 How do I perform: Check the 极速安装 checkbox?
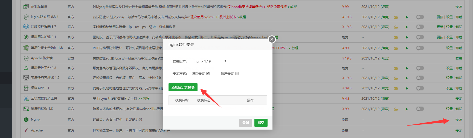tap(237, 73)
